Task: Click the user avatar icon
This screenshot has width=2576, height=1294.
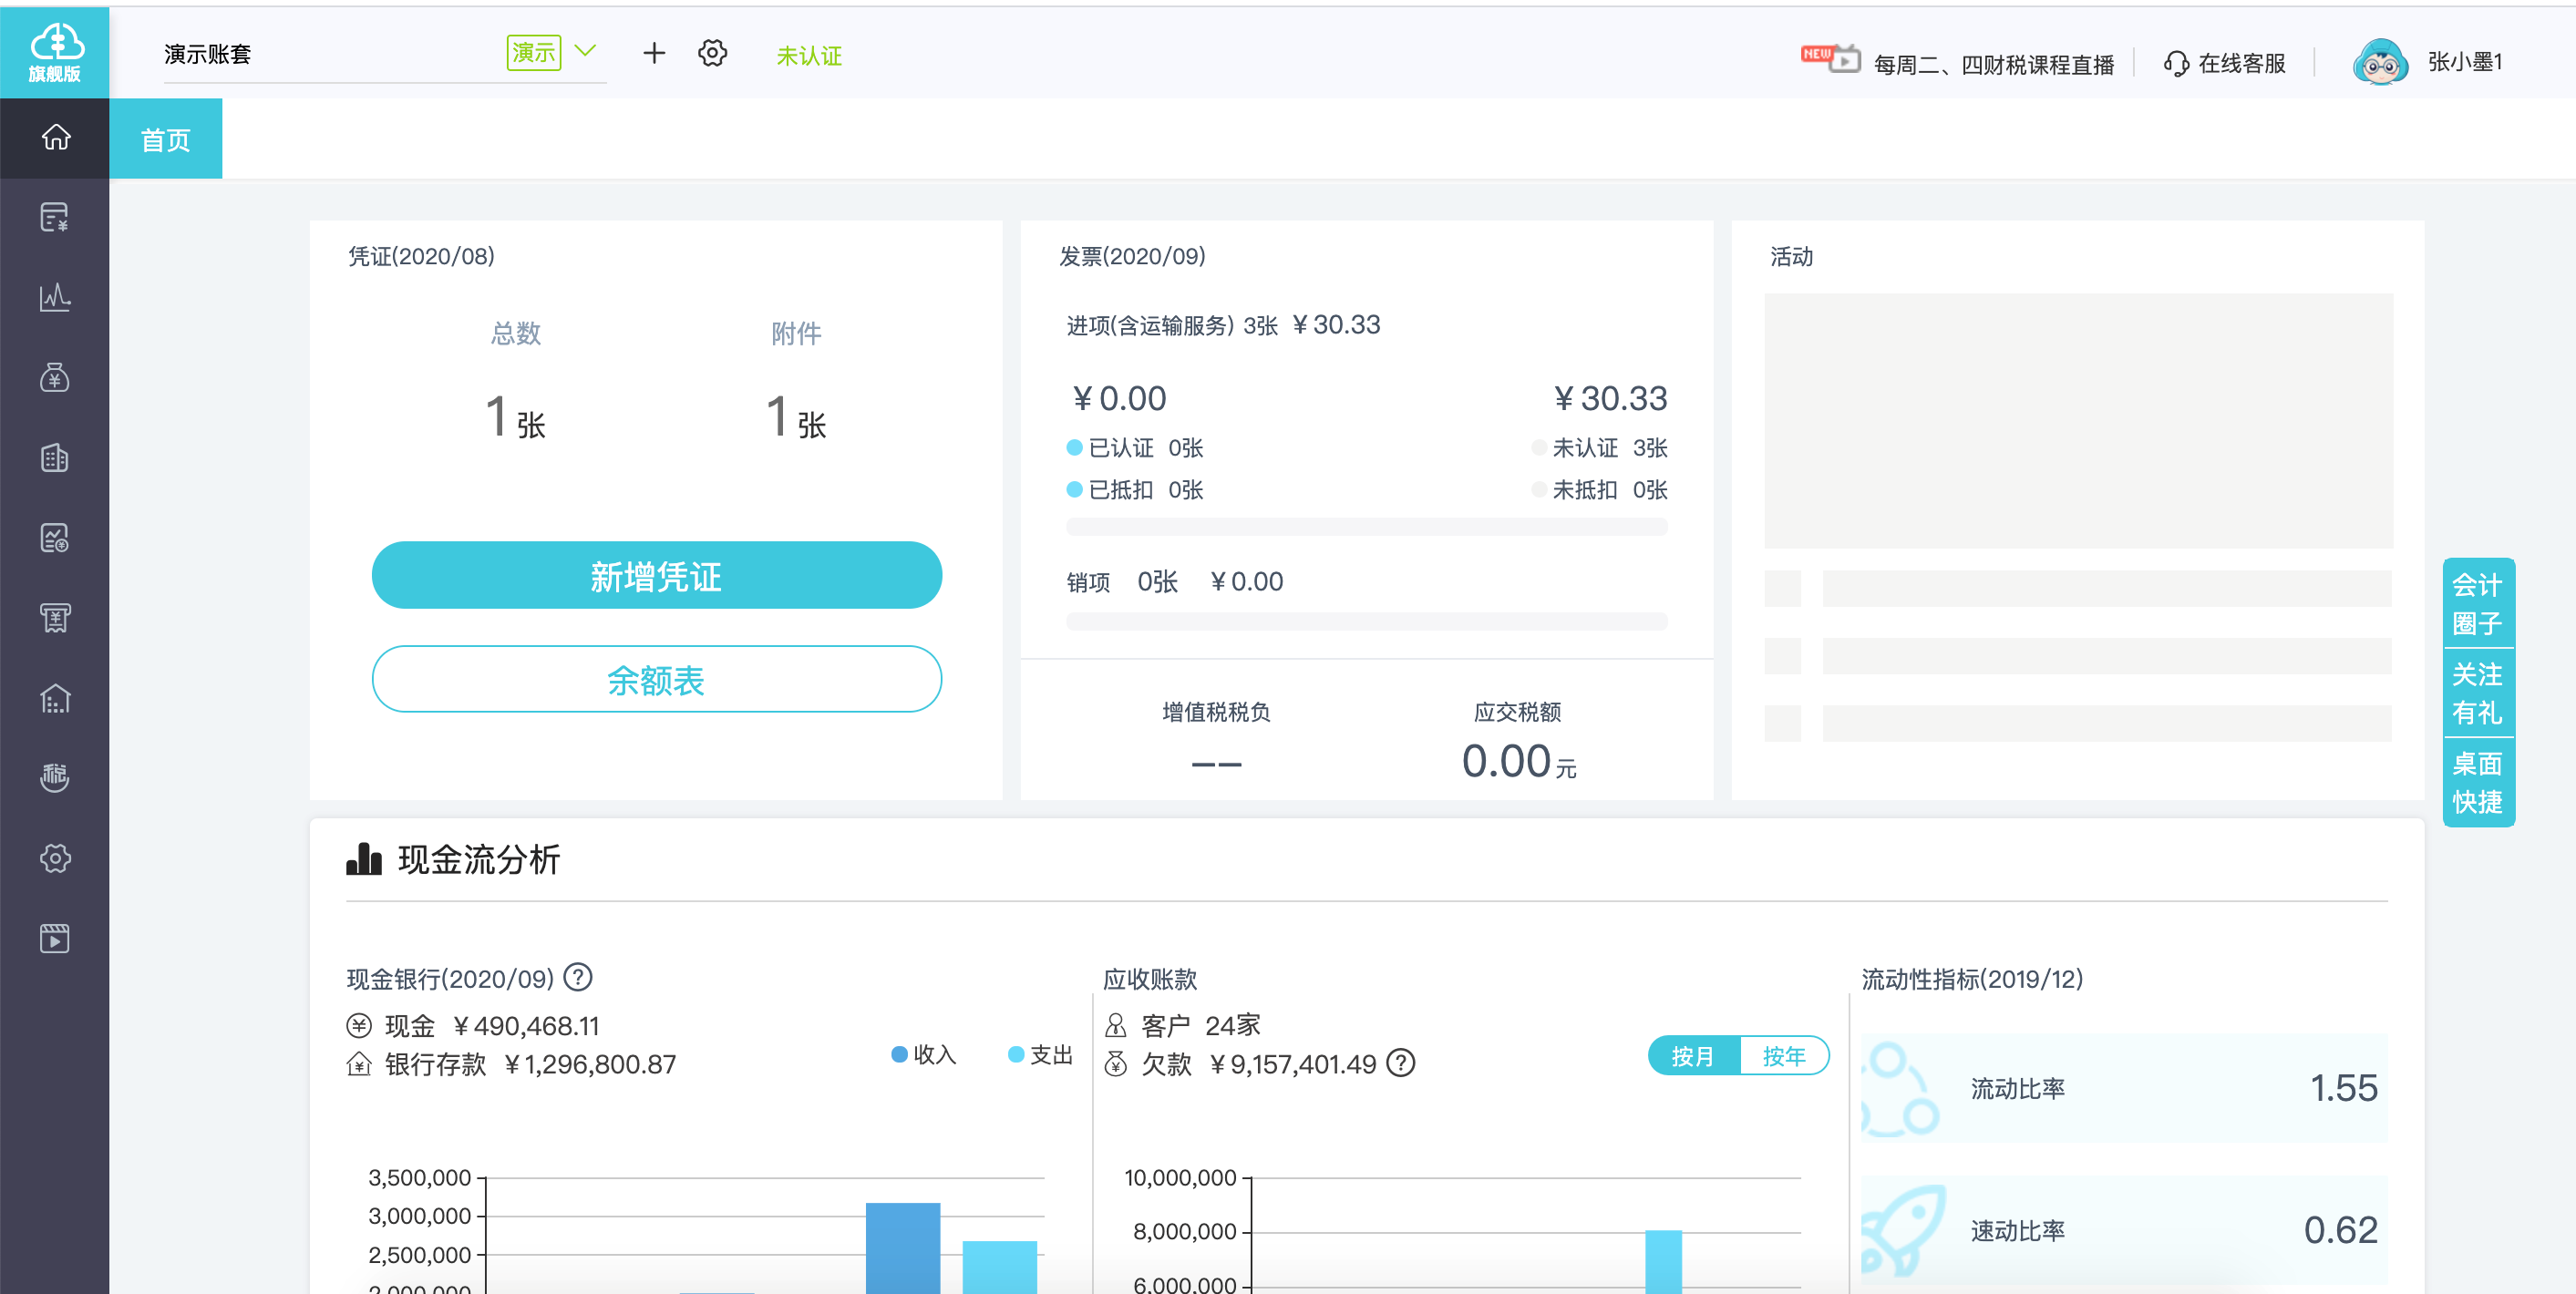Action: (x=2381, y=62)
